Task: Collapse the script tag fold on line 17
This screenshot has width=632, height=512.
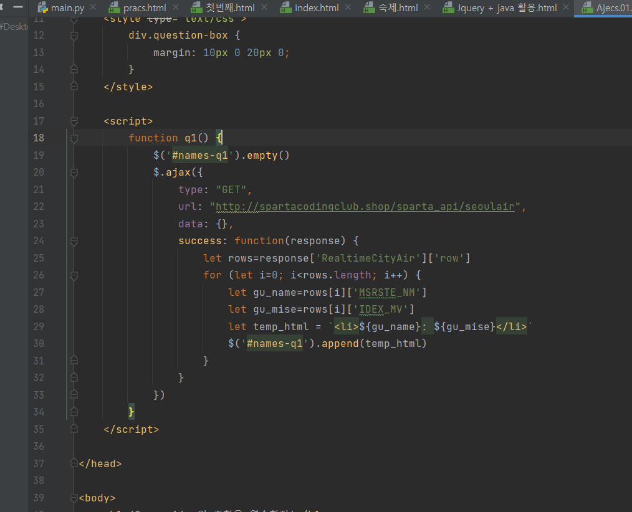Action: coord(74,121)
